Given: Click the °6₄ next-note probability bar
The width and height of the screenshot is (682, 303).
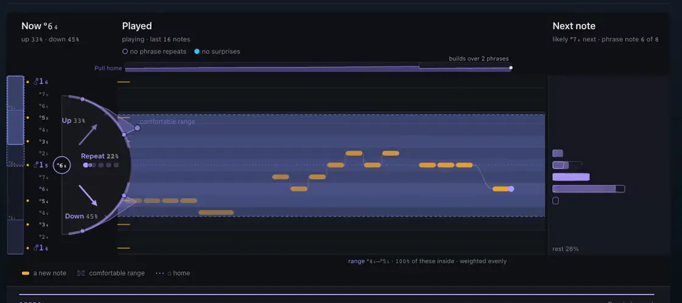Looking at the screenshot, I should coord(588,189).
